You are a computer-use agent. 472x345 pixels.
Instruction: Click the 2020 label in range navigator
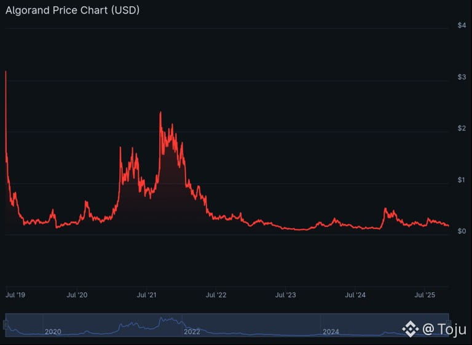[x=53, y=331]
